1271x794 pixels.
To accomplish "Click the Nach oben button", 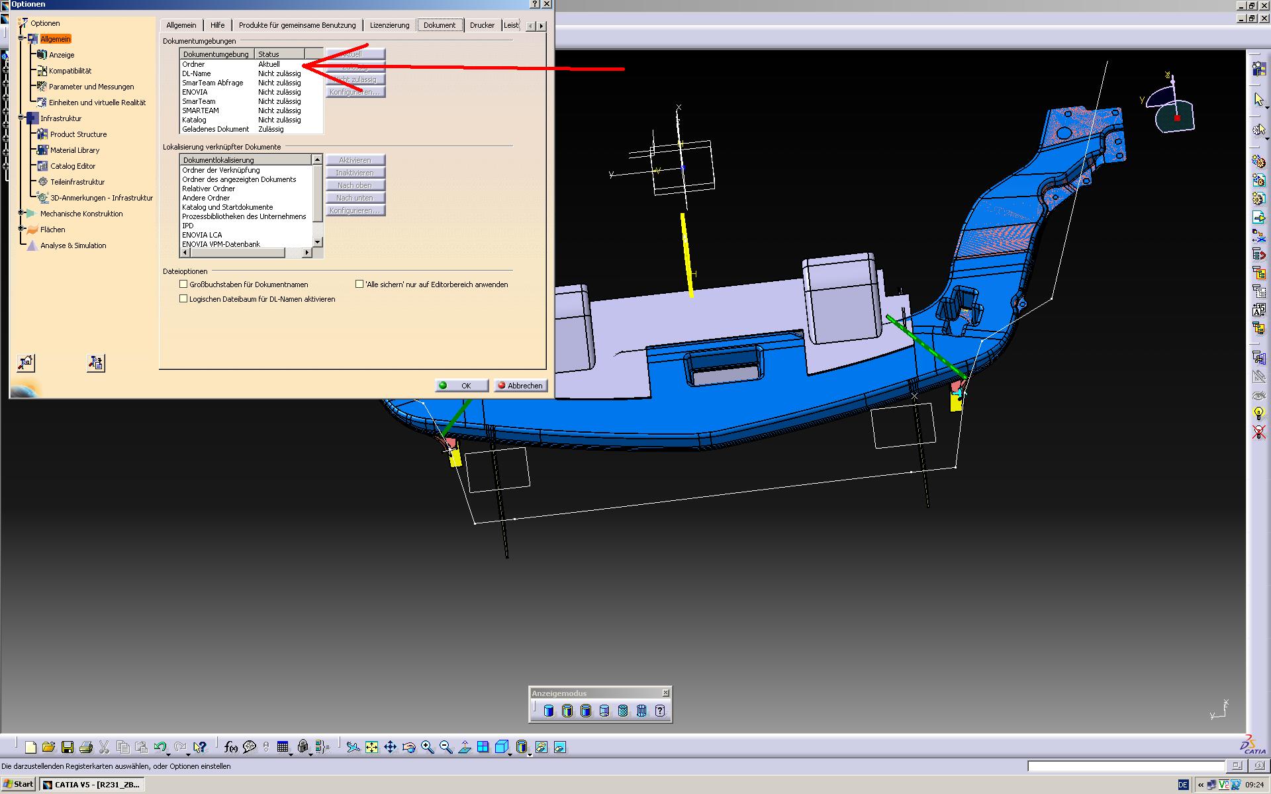I will click(355, 185).
